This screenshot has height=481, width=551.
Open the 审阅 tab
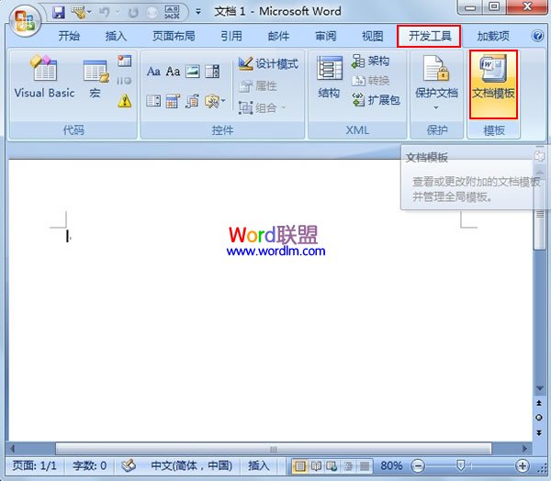click(x=326, y=36)
